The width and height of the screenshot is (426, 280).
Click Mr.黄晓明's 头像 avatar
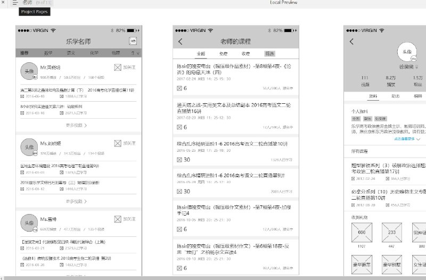(x=29, y=71)
